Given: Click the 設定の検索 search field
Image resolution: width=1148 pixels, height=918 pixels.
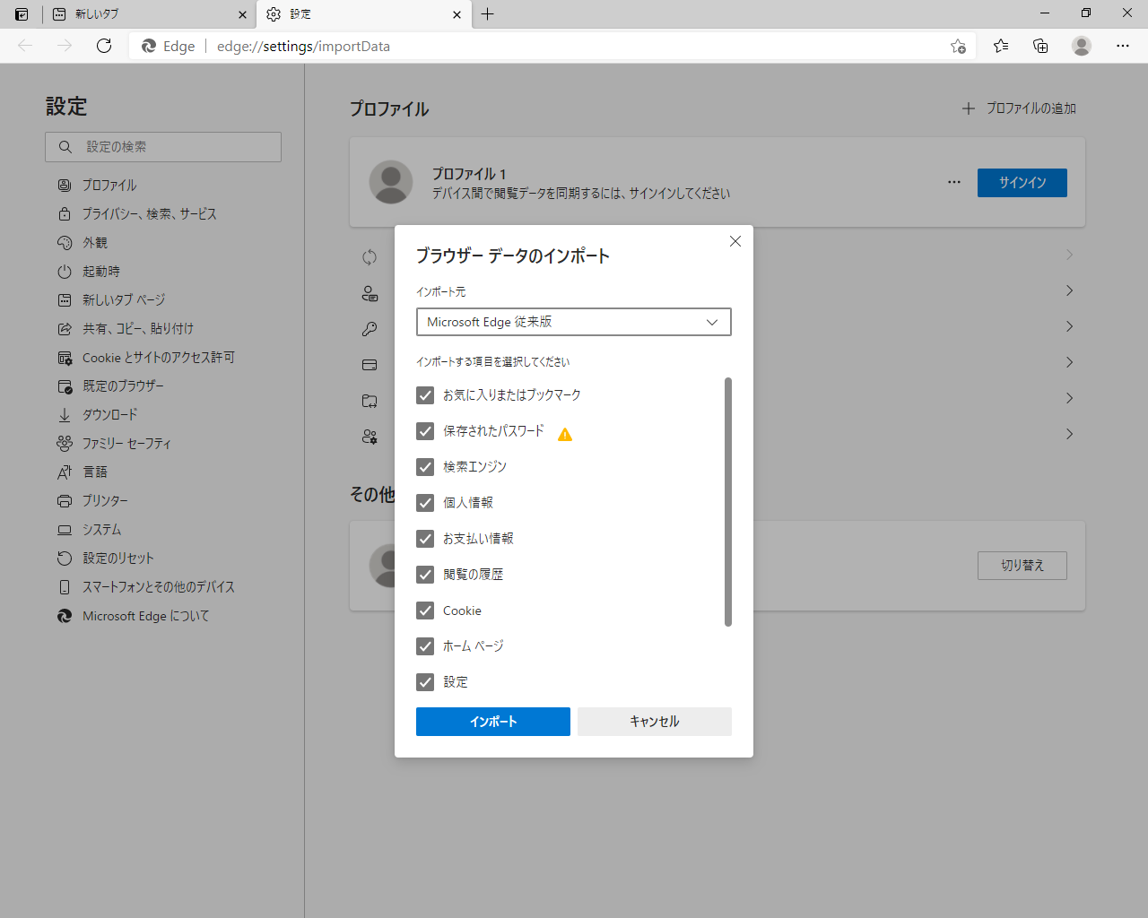Looking at the screenshot, I should coord(163,147).
